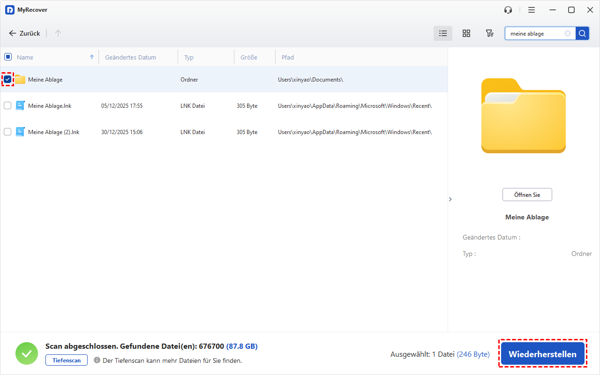
Task: Open the filter options icon
Action: 489,33
